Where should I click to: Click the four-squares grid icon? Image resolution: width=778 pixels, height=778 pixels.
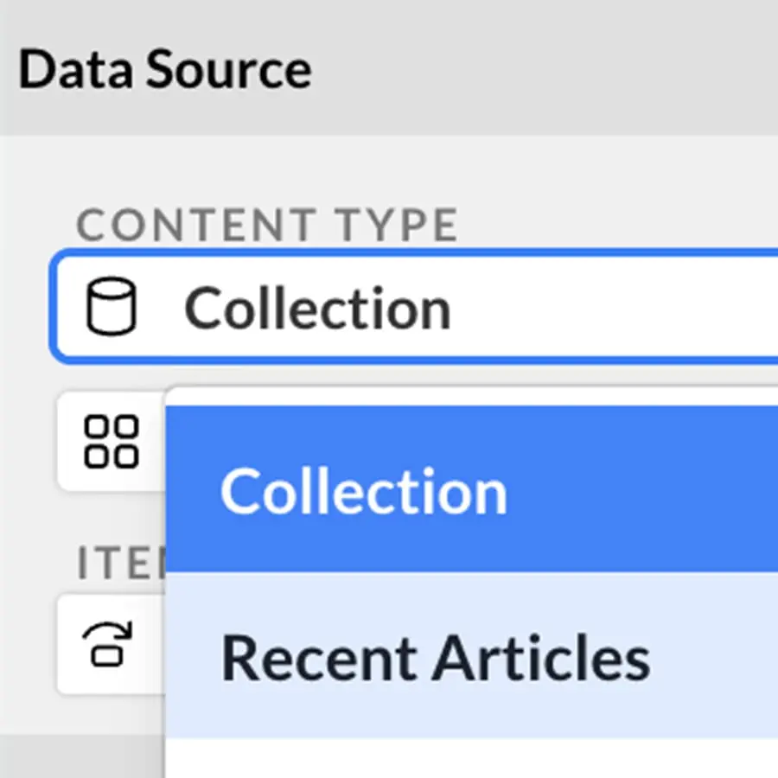pyautogui.click(x=111, y=441)
